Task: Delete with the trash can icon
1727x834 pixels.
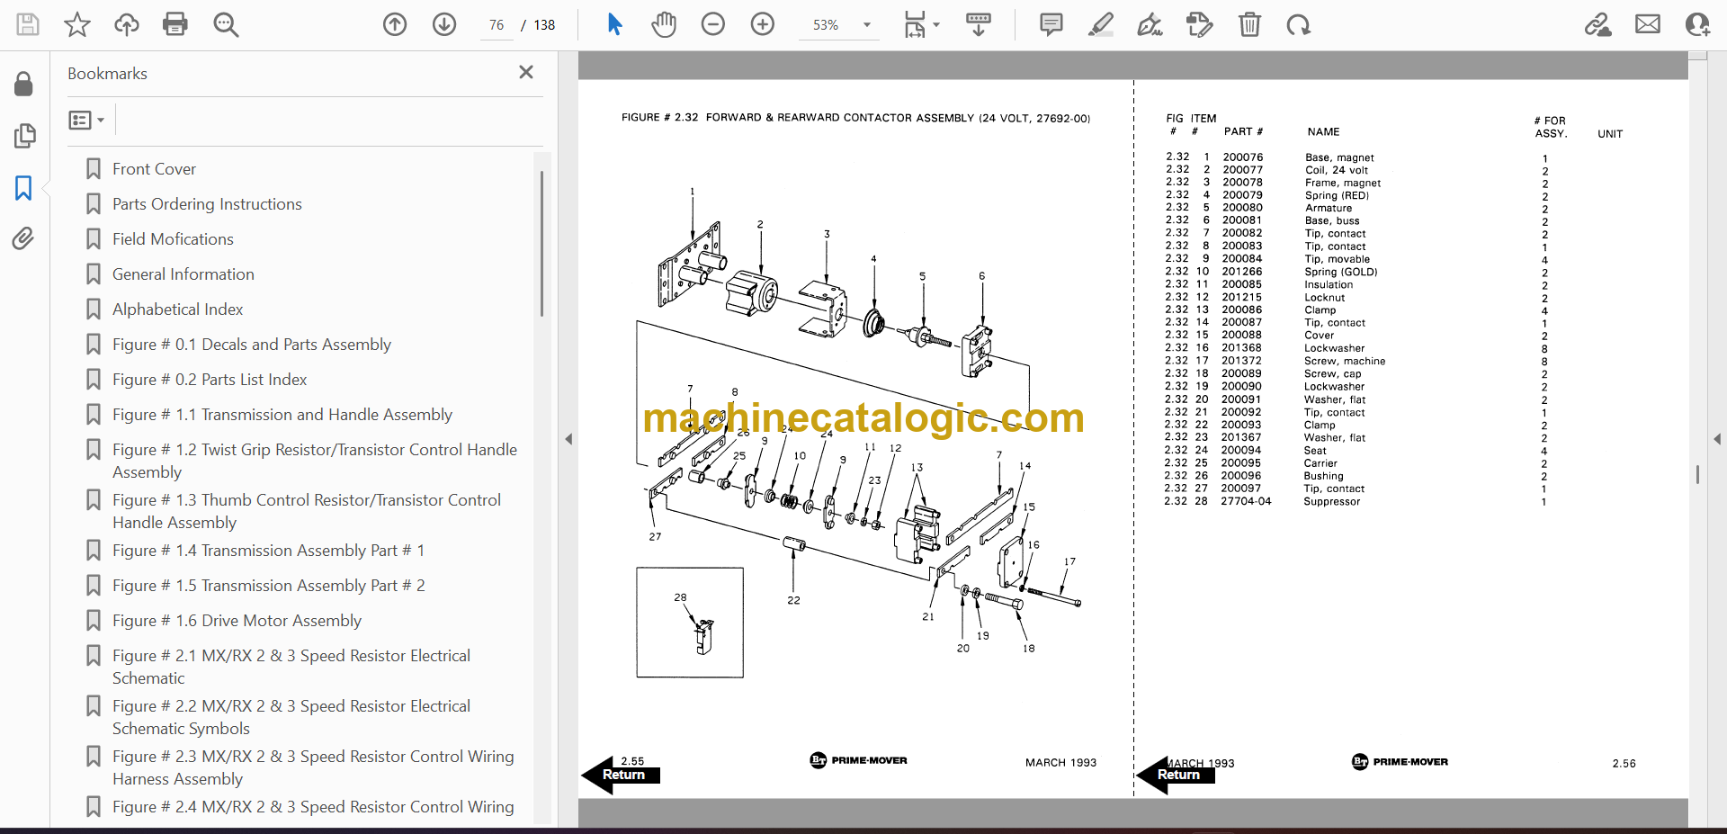Action: click(1249, 24)
